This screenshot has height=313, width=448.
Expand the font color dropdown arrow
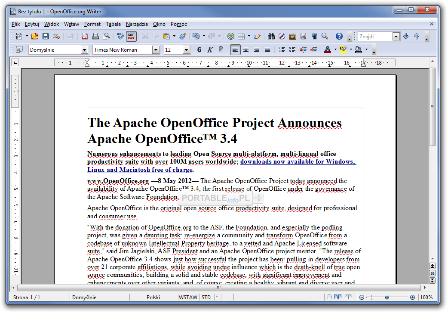[x=335, y=50]
